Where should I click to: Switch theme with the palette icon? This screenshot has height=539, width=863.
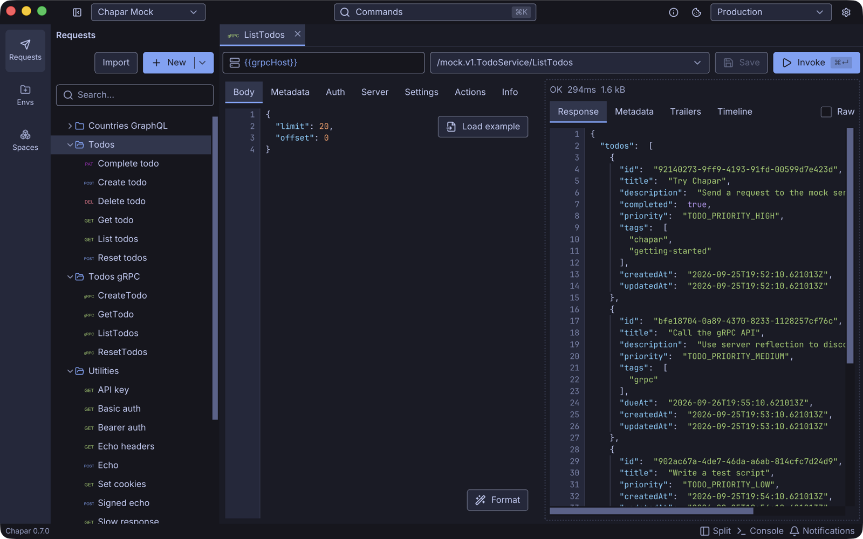tap(696, 12)
